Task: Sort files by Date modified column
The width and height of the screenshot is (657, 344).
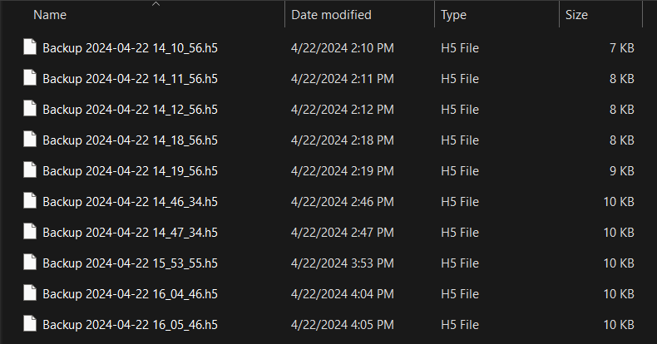Action: pos(331,15)
